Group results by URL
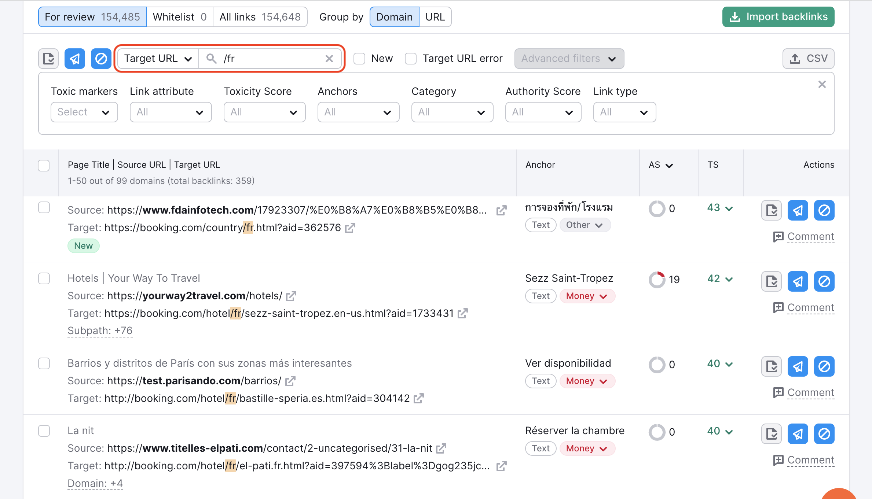 (x=435, y=16)
